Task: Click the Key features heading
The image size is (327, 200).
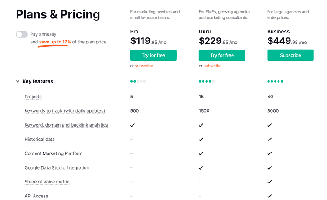Action: point(38,81)
